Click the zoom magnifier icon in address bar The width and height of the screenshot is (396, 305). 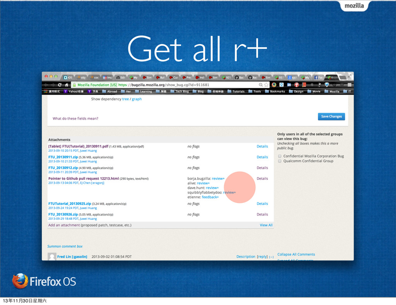[x=261, y=85]
